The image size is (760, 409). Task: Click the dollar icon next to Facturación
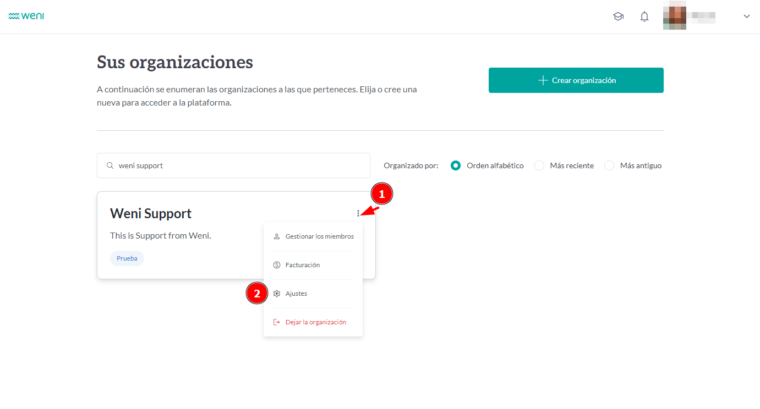[x=276, y=264]
